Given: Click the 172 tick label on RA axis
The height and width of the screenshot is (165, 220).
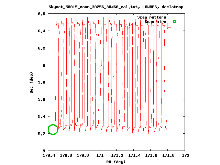Looking at the screenshot, I should point(186,155).
